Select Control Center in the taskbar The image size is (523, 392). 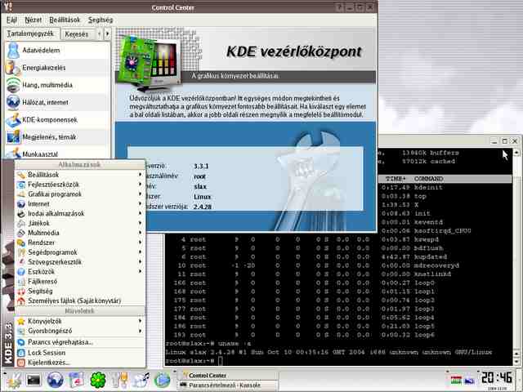tap(228, 376)
